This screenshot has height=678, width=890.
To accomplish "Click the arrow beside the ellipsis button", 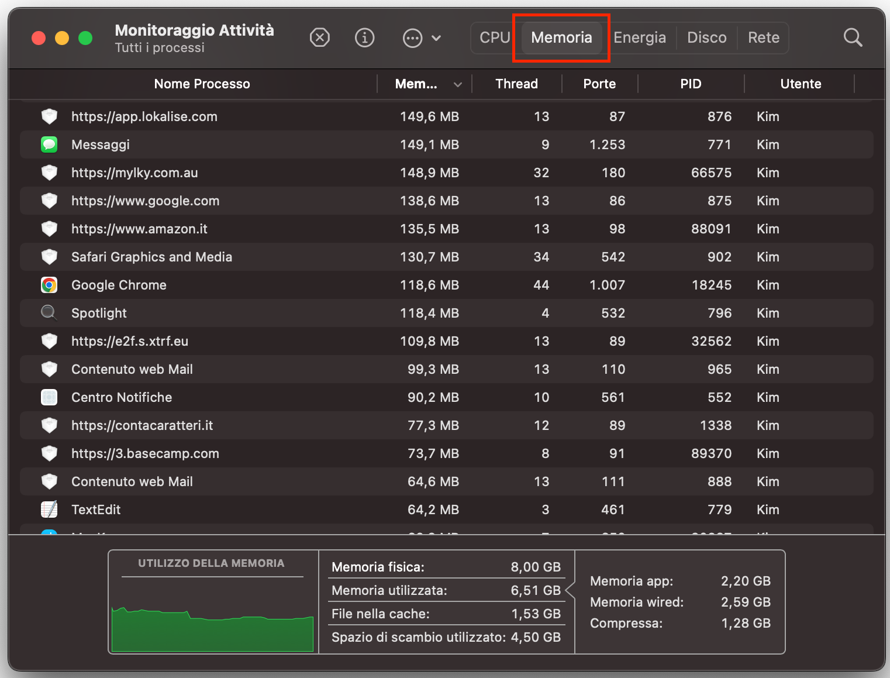I will pyautogui.click(x=436, y=39).
